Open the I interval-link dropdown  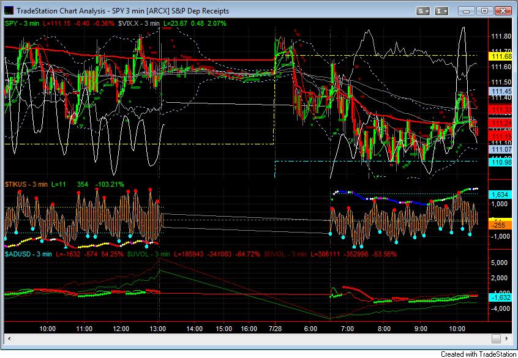(x=441, y=11)
